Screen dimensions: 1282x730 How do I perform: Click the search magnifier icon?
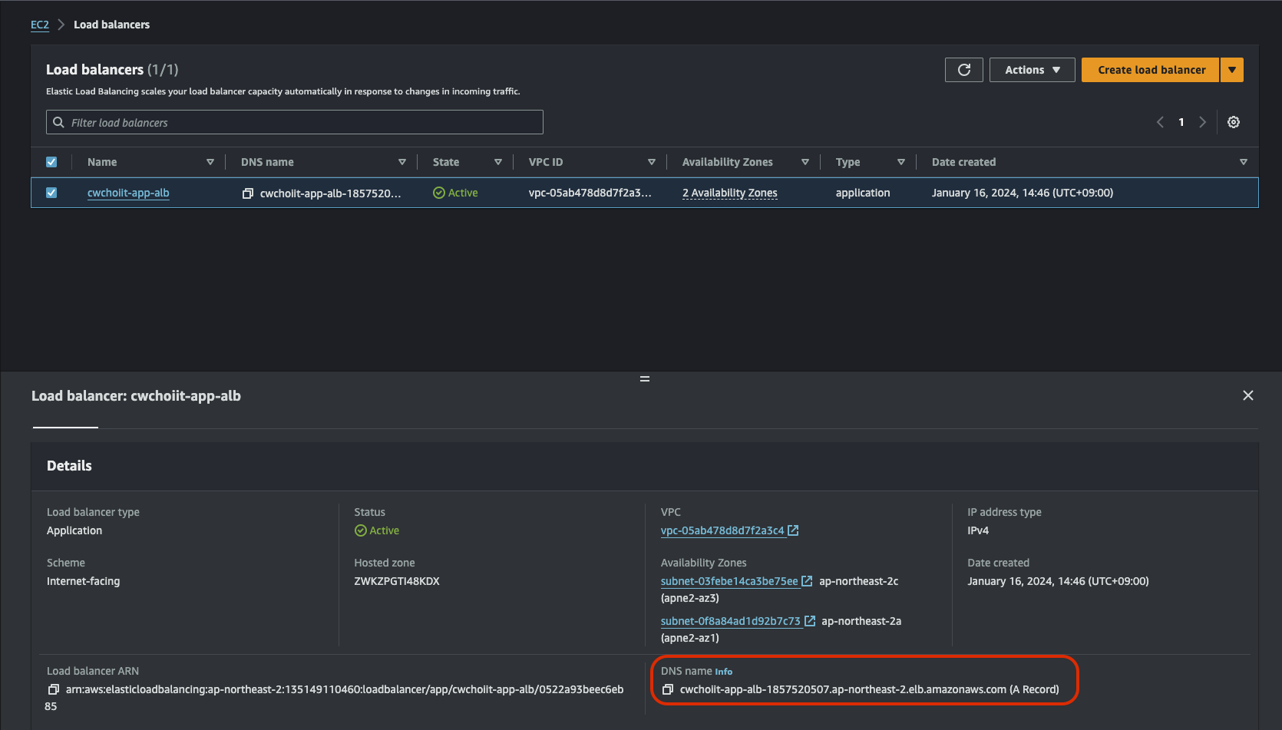coord(58,122)
